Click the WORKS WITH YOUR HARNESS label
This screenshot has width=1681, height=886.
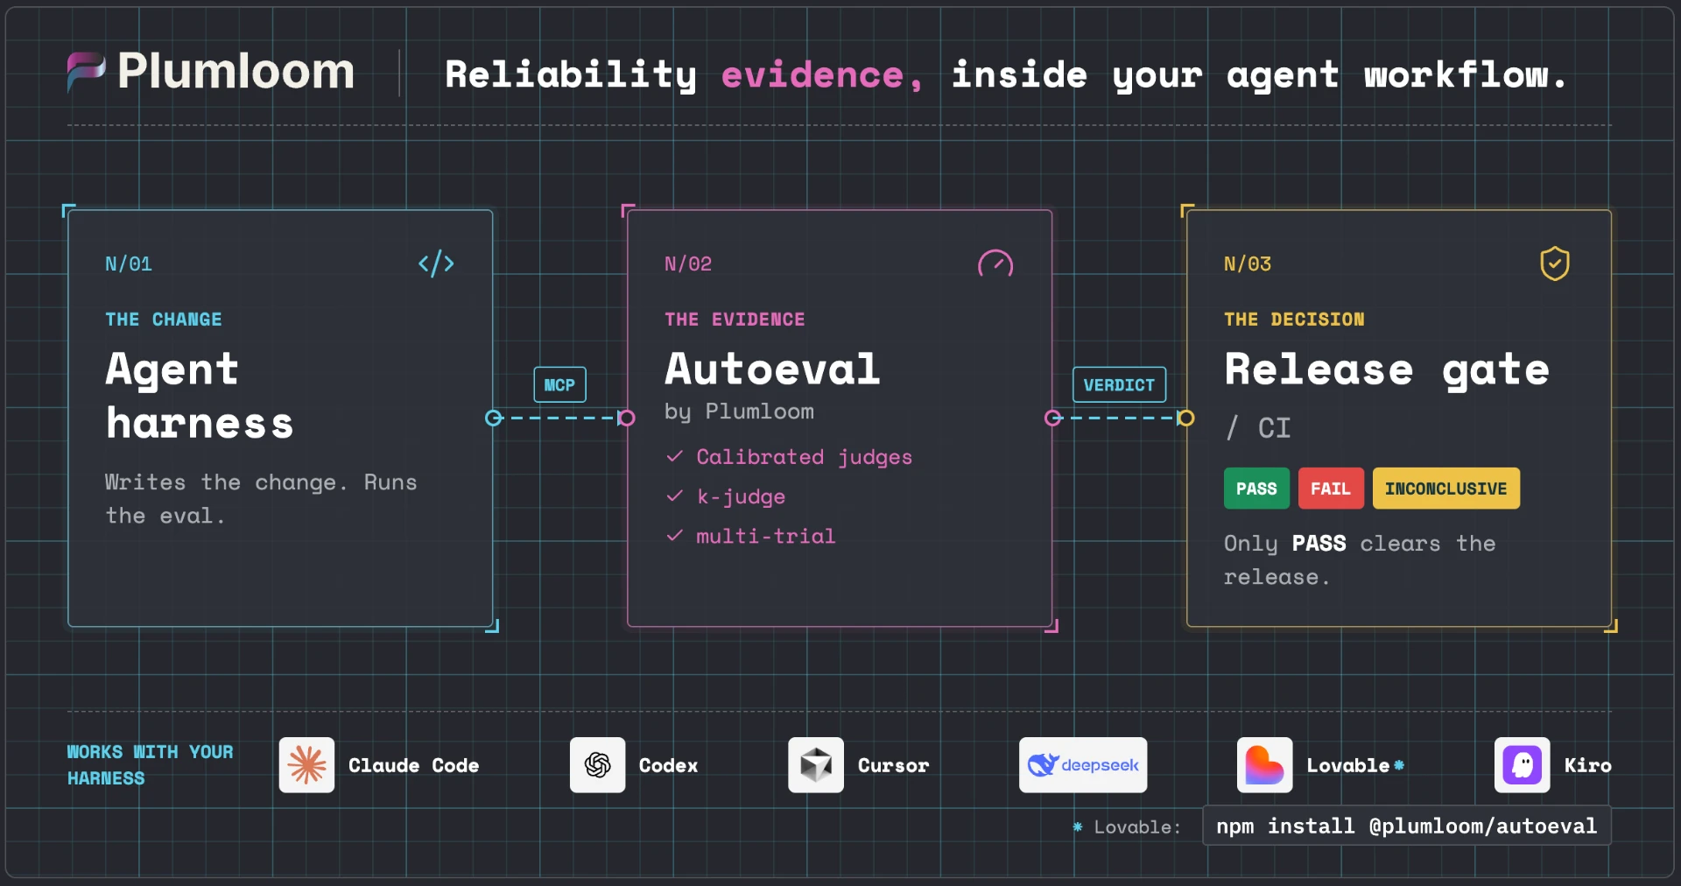pos(151,765)
